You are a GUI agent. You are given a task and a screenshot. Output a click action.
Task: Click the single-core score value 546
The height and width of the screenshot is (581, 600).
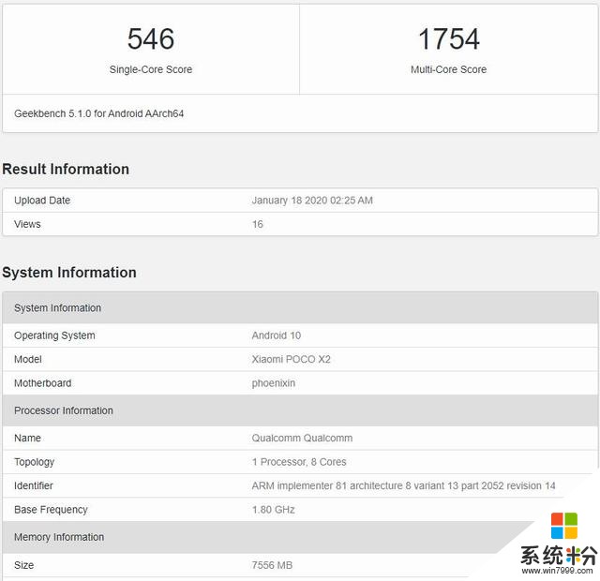pyautogui.click(x=151, y=38)
